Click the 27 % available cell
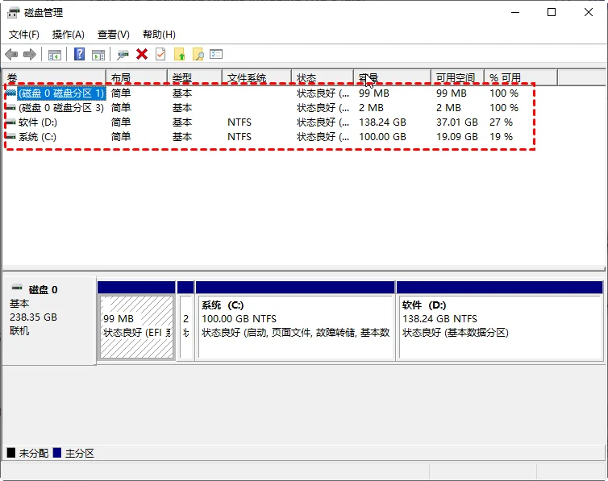 [x=501, y=122]
